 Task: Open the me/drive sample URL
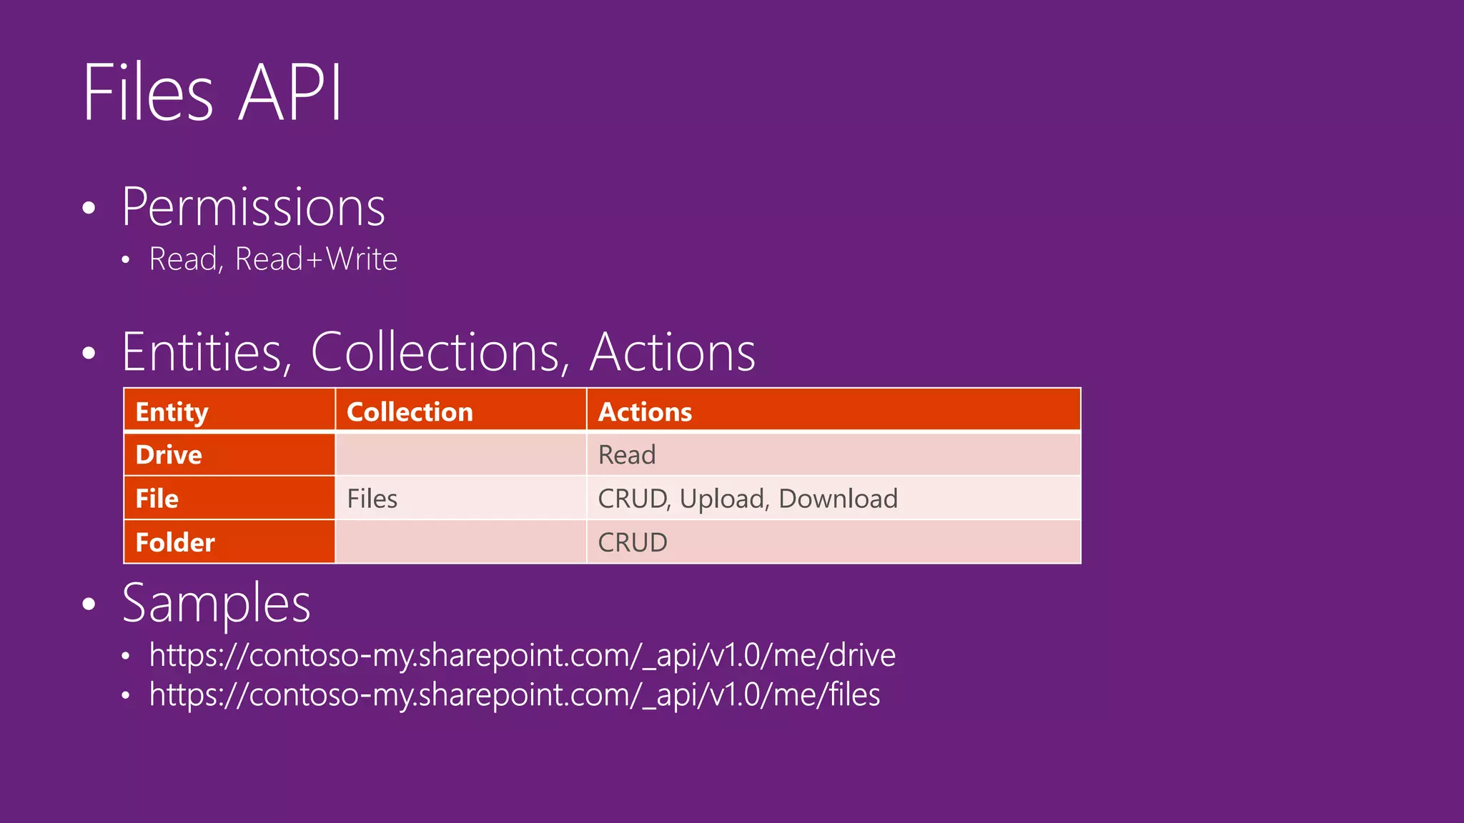tap(522, 655)
